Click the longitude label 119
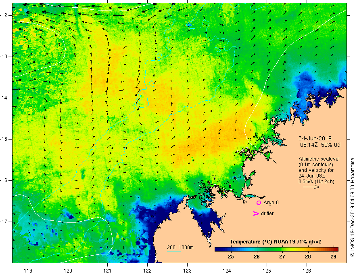 click(x=28, y=271)
